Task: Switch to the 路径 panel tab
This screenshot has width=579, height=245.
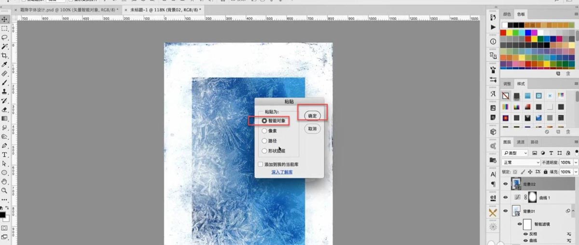Action: pos(534,142)
